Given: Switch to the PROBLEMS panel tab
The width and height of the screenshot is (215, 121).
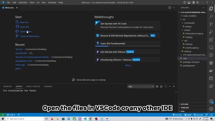Looking at the screenshot, I should click(x=7, y=86).
